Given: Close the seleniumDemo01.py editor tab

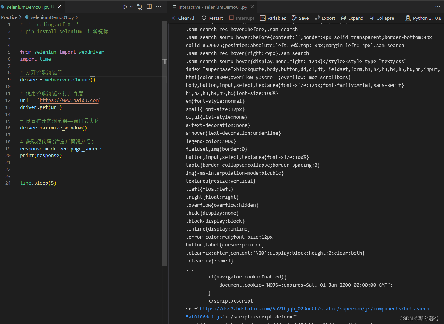Looking at the screenshot, I should 59,7.
